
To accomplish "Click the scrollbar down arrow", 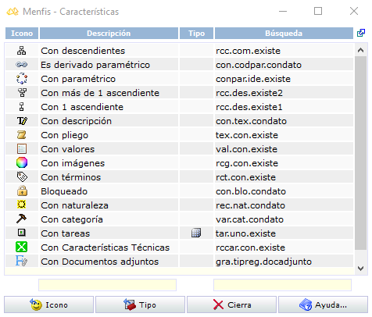I will pos(360,269).
